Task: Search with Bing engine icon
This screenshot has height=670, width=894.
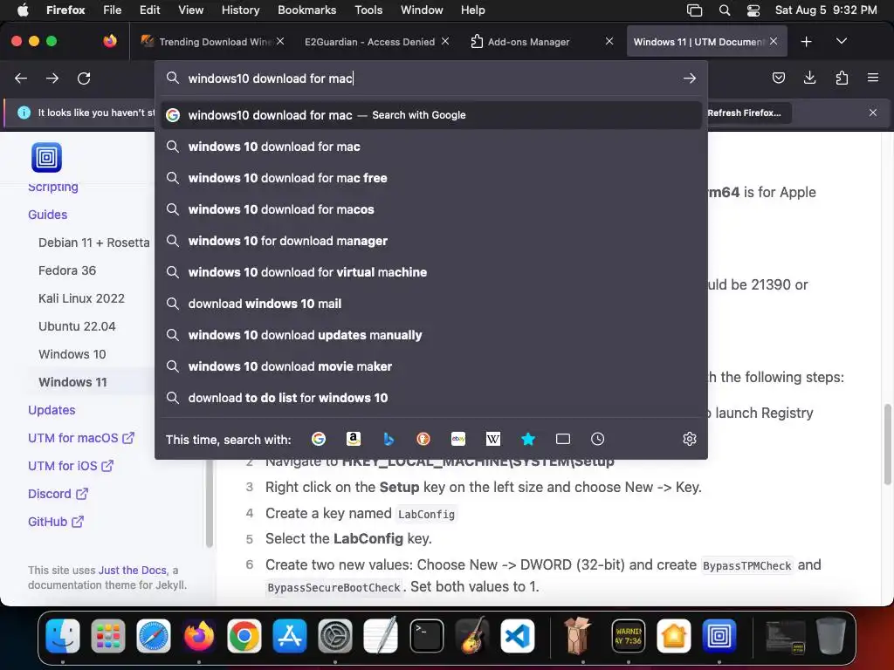Action: click(x=389, y=439)
